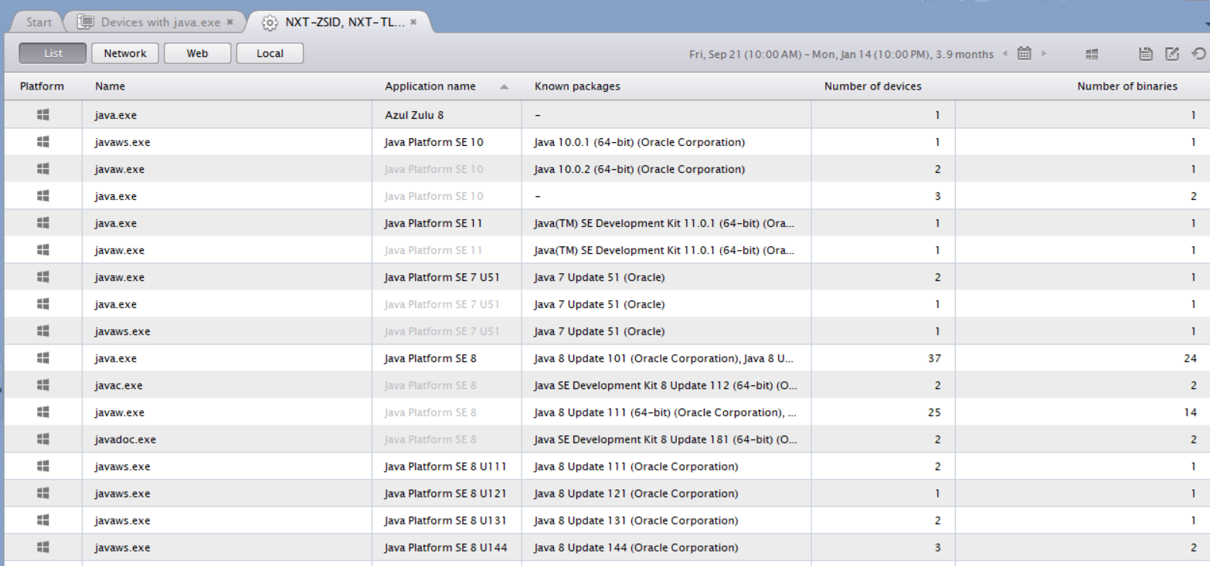Image resolution: width=1210 pixels, height=566 pixels.
Task: Close the Devices with java.exe tab
Action: pos(230,22)
